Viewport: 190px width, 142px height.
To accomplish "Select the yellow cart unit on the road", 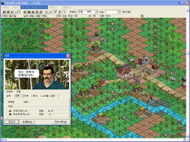I will tap(101, 81).
